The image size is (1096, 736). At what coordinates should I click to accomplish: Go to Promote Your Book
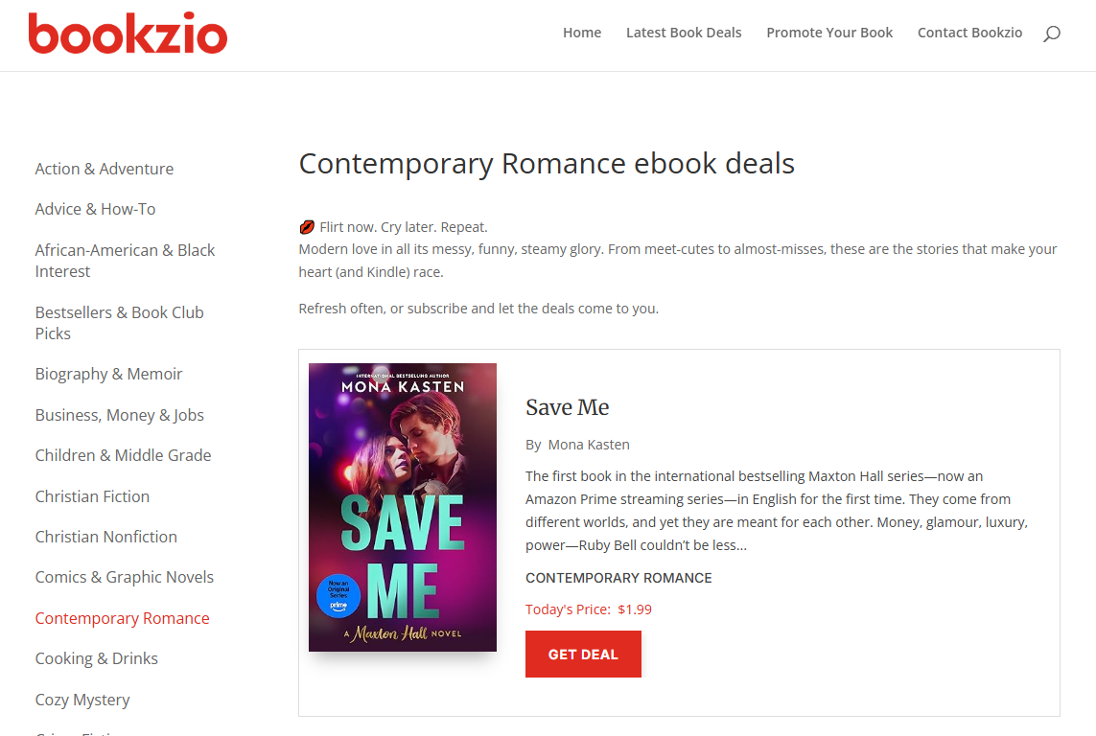click(829, 33)
